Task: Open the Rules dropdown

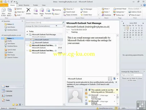Action: tap(106, 12)
